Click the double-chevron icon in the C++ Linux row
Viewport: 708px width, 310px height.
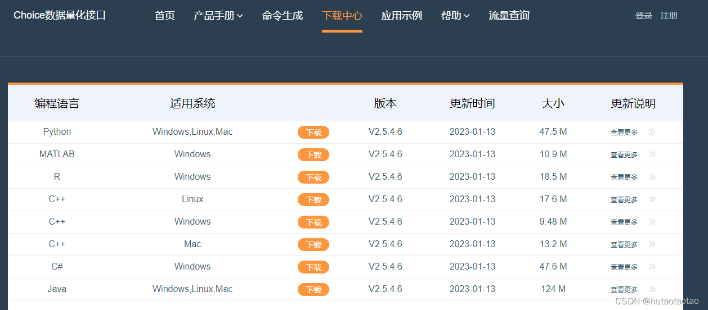point(652,199)
